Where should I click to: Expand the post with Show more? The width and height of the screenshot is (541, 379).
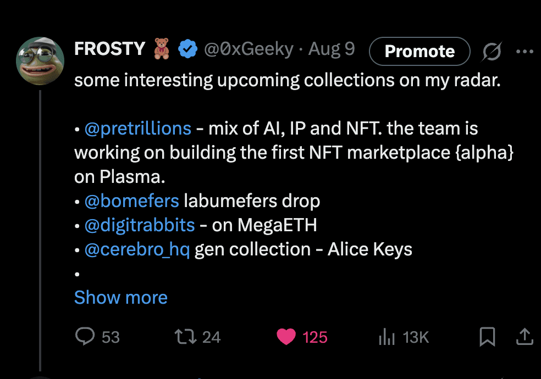tap(120, 297)
